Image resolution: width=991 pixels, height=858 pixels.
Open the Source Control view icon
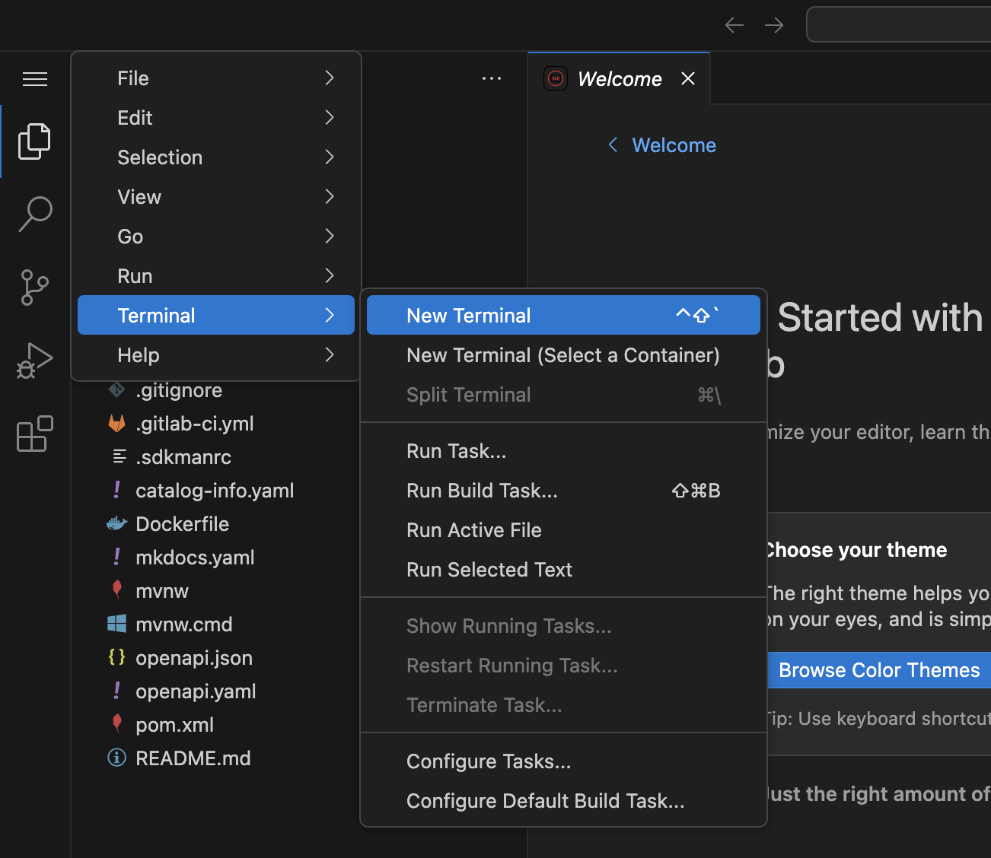click(35, 288)
